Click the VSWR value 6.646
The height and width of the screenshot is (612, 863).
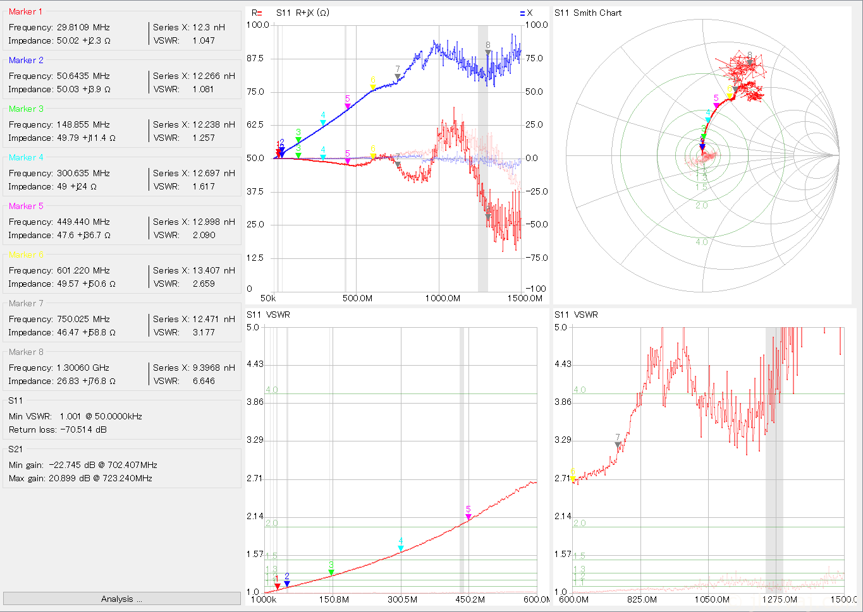click(204, 381)
